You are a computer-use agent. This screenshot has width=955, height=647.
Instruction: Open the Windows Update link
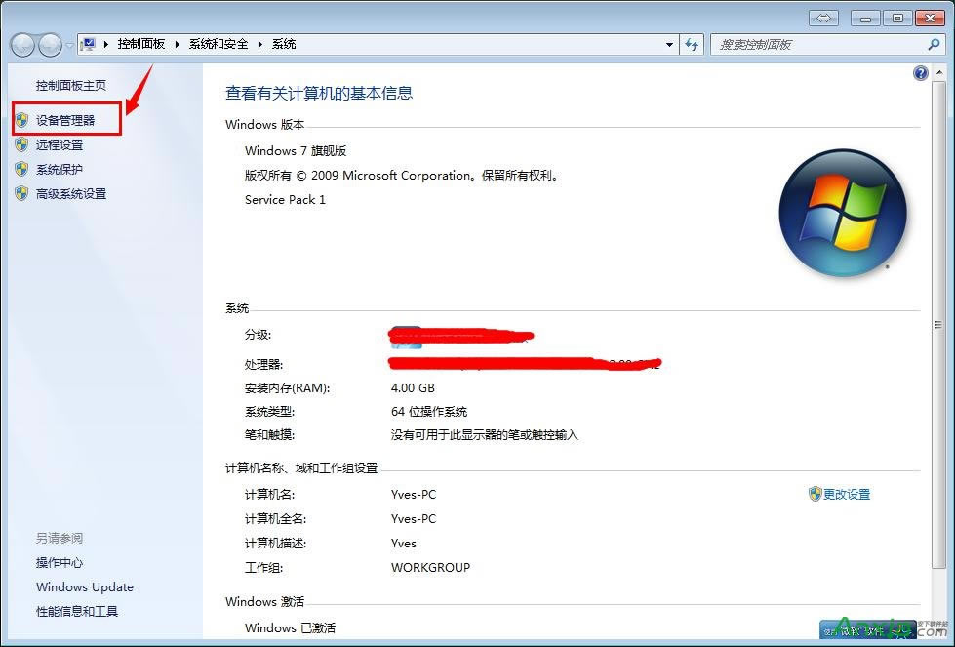pyautogui.click(x=85, y=586)
